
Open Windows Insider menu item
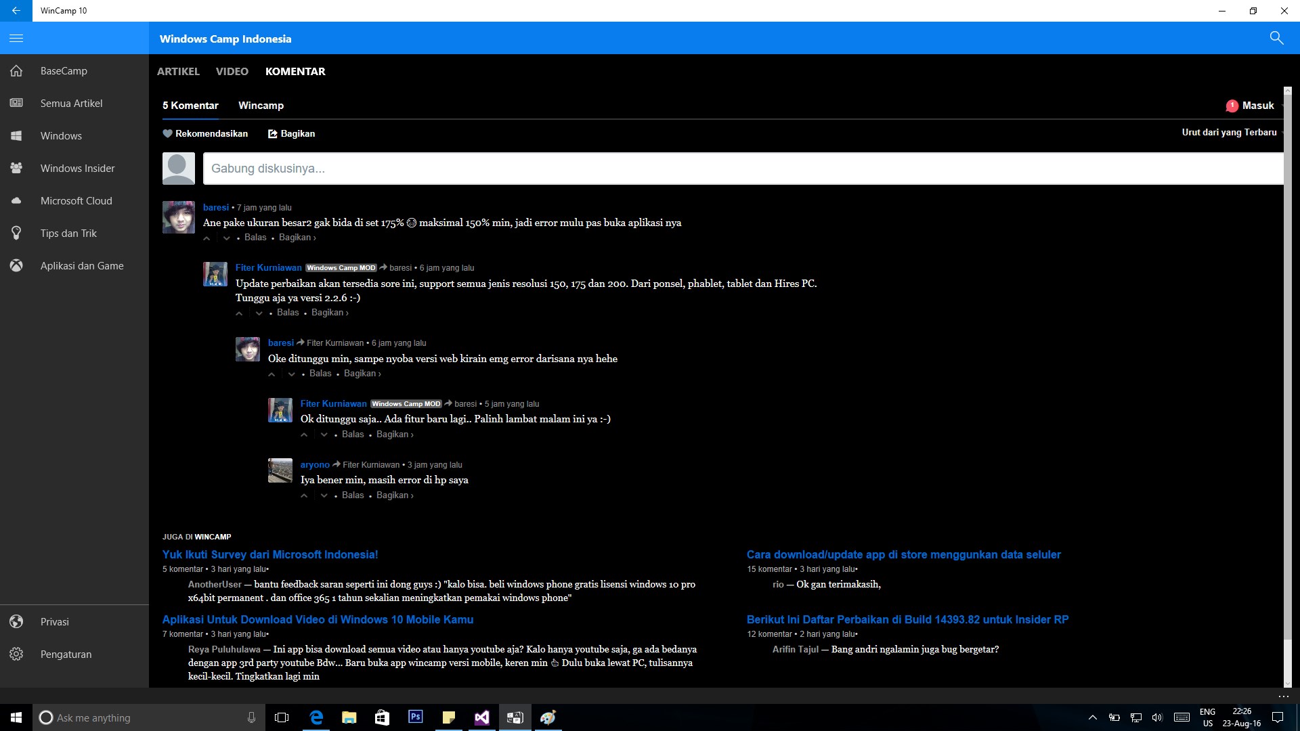pos(74,169)
